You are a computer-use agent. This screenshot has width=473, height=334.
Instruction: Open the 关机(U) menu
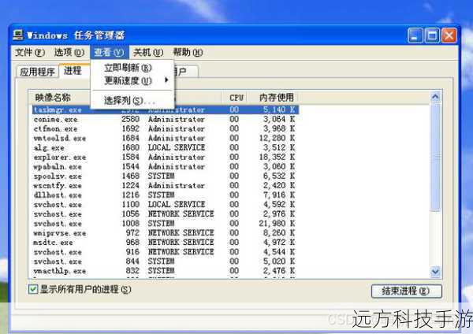(148, 53)
